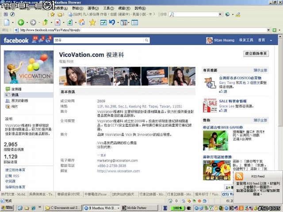The height and width of the screenshot is (212, 283).
Task: Click the Refresh page icon
Action: pyautogui.click(x=70, y=23)
